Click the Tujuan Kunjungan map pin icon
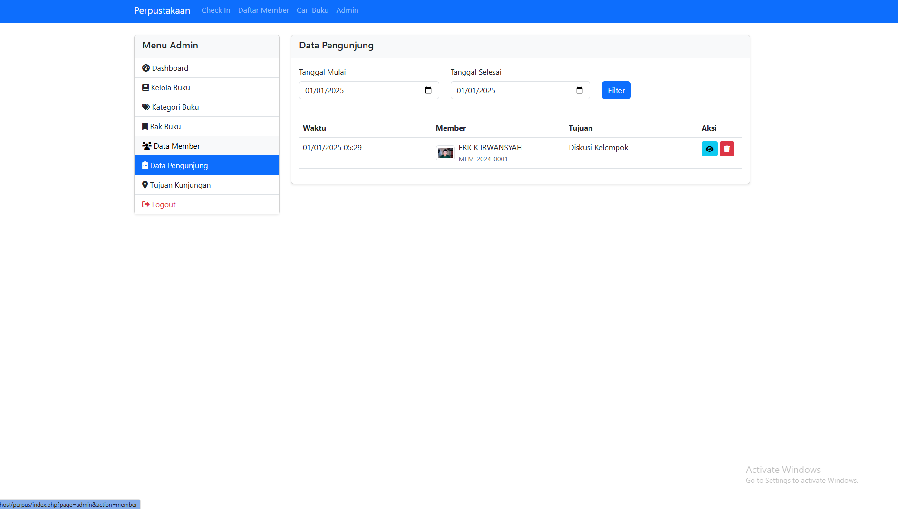This screenshot has width=898, height=509. click(x=145, y=185)
